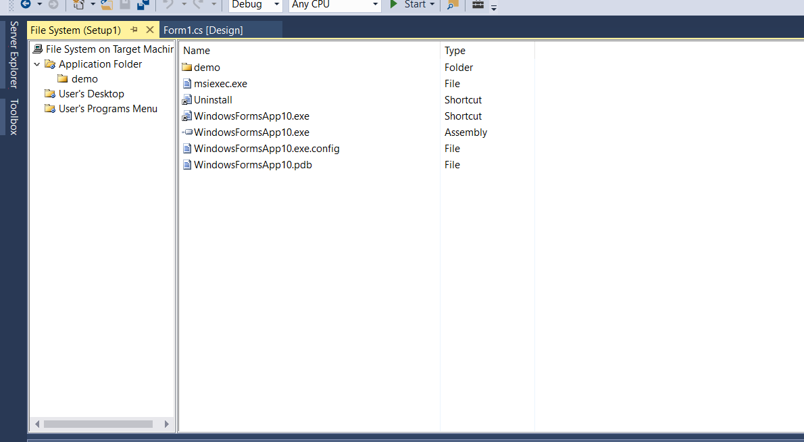Viewport: 804px width, 442px height.
Task: Sort list by Name column header
Action: tap(309, 50)
